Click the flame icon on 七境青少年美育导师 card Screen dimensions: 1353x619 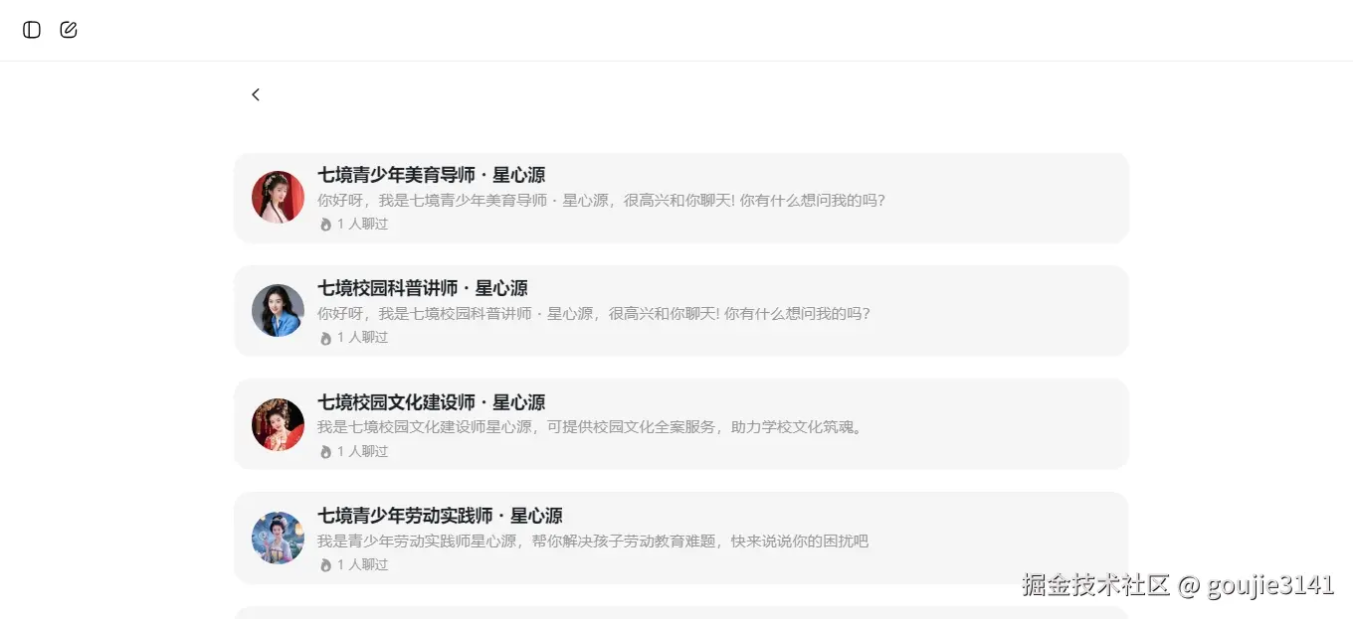325,224
